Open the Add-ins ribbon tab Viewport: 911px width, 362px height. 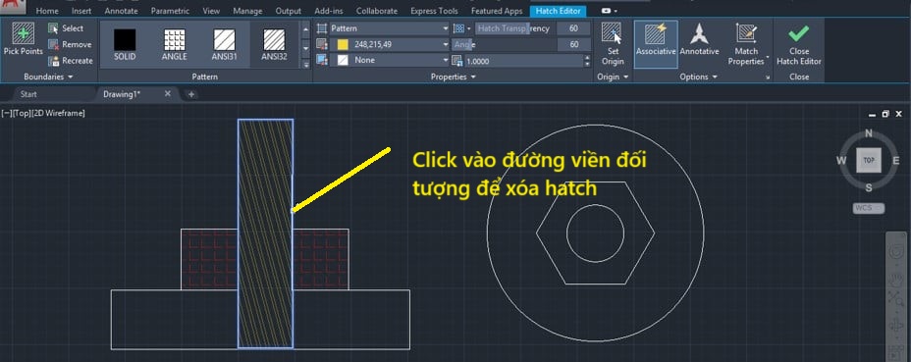(329, 11)
